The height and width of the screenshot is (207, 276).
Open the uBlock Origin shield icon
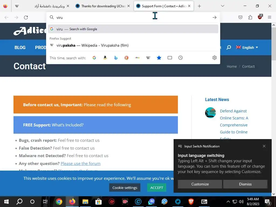260,17
